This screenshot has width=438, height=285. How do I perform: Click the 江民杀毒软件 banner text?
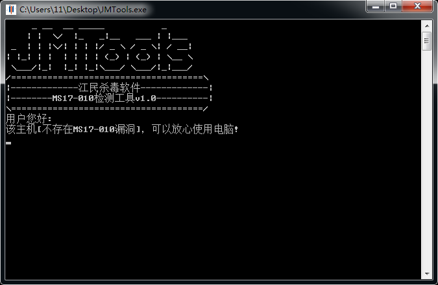(x=109, y=87)
